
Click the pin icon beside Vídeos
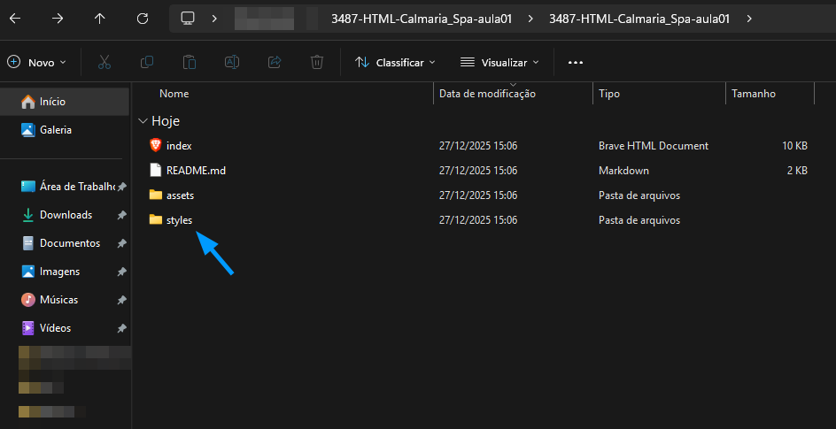(x=122, y=328)
